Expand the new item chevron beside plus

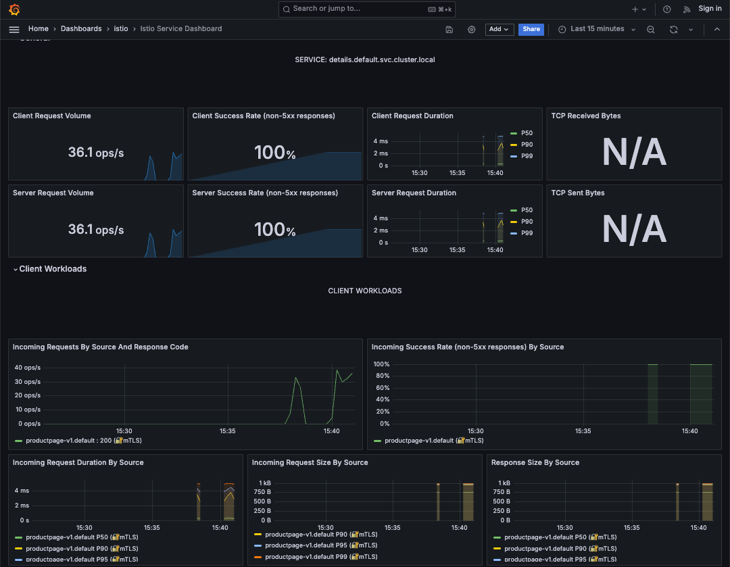click(x=644, y=9)
